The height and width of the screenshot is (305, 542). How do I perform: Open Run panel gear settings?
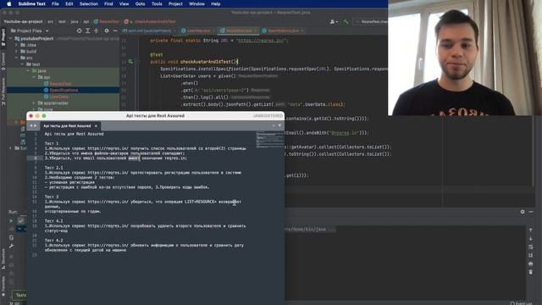[x=523, y=212]
